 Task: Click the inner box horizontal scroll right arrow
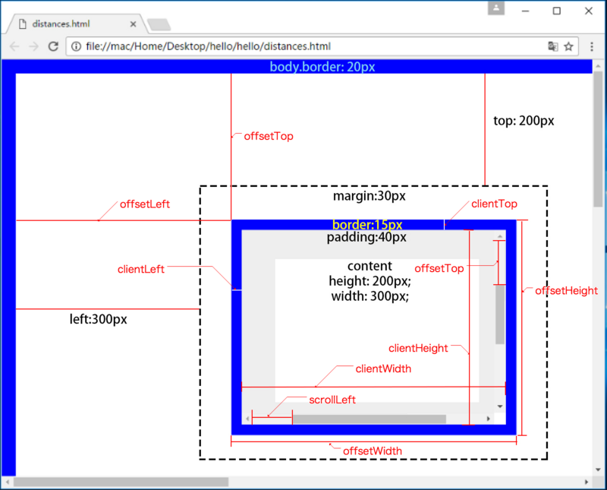coord(489,419)
